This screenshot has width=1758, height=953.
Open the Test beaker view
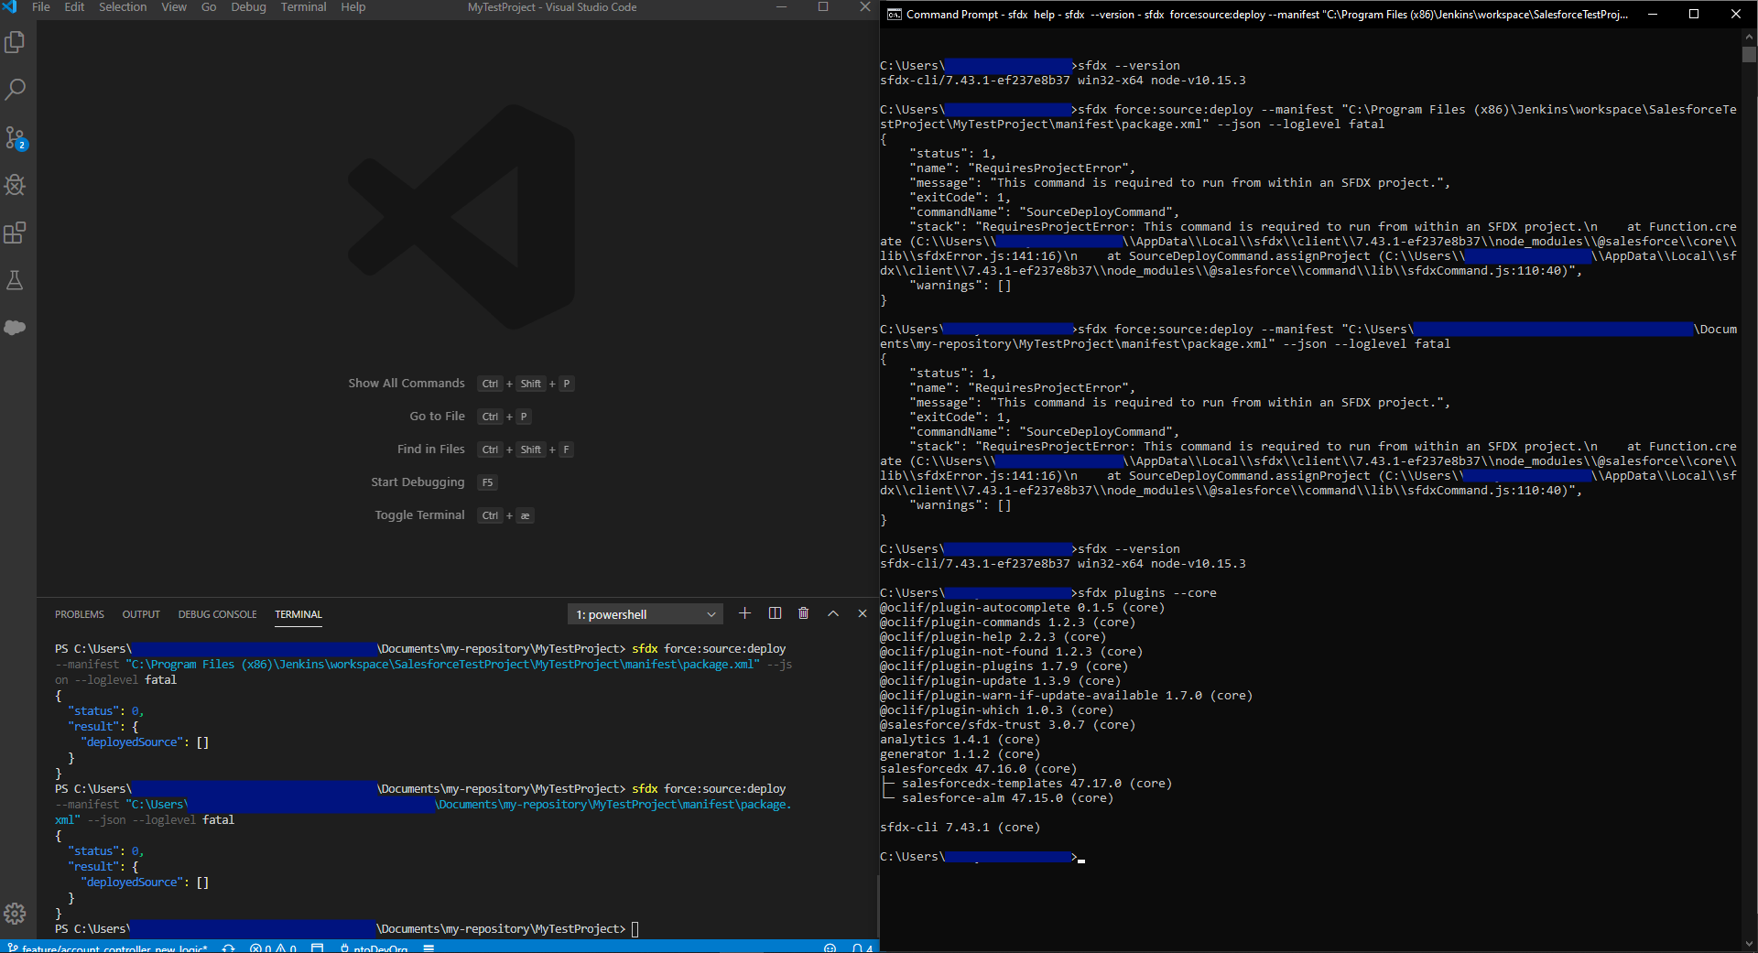[16, 280]
